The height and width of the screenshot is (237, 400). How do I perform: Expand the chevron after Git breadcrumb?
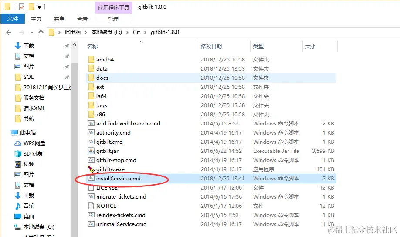tap(145, 32)
